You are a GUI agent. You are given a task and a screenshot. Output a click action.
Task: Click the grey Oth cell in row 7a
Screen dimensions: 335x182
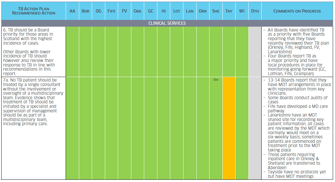click(255, 128)
